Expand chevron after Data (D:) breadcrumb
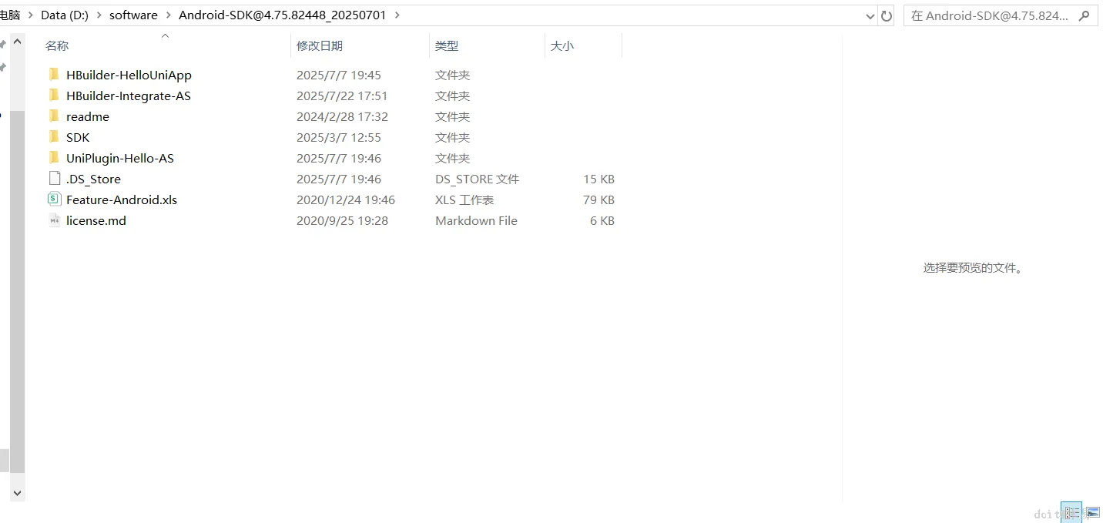The image size is (1103, 523). [99, 15]
